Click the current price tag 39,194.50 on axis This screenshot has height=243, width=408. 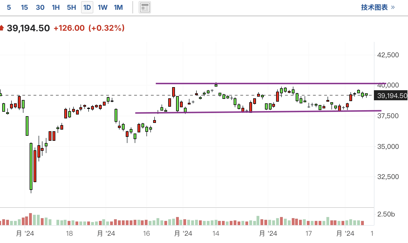pyautogui.click(x=391, y=96)
